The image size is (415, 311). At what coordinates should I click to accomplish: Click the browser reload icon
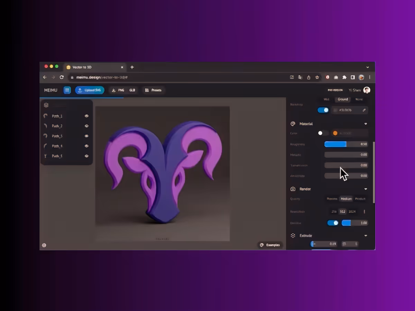tap(62, 77)
